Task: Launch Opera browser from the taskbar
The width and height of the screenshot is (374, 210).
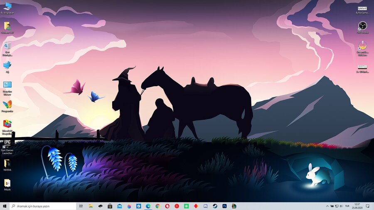Action: 167,206
